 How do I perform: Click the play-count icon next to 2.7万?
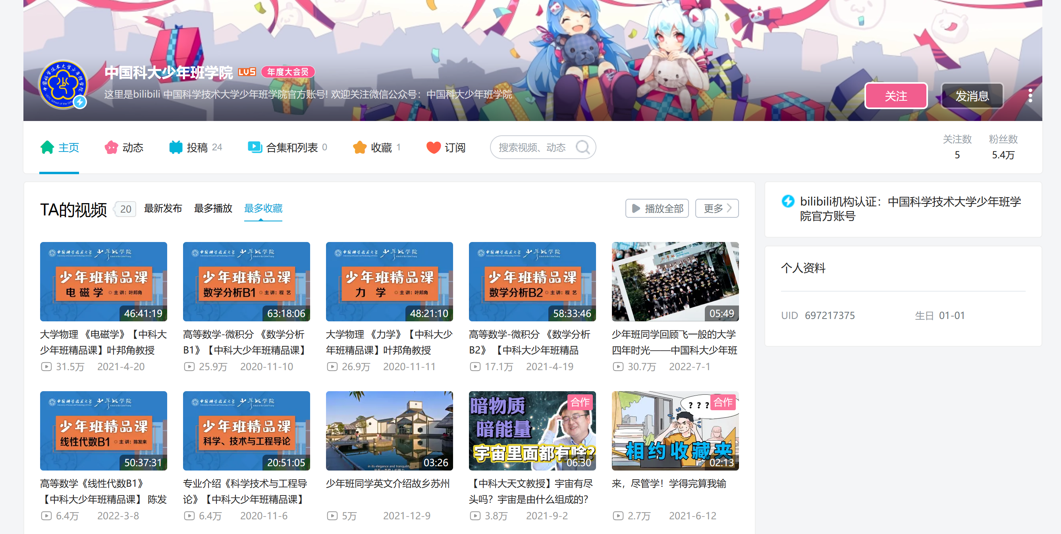[x=618, y=515]
